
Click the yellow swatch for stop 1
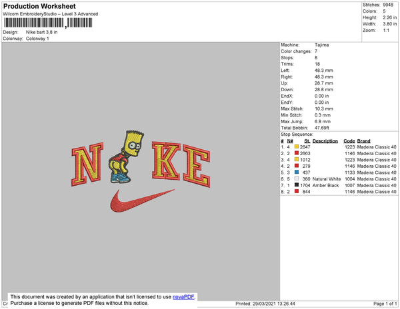click(x=297, y=147)
